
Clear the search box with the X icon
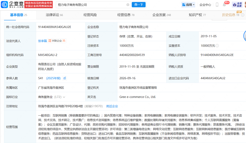(128, 5)
